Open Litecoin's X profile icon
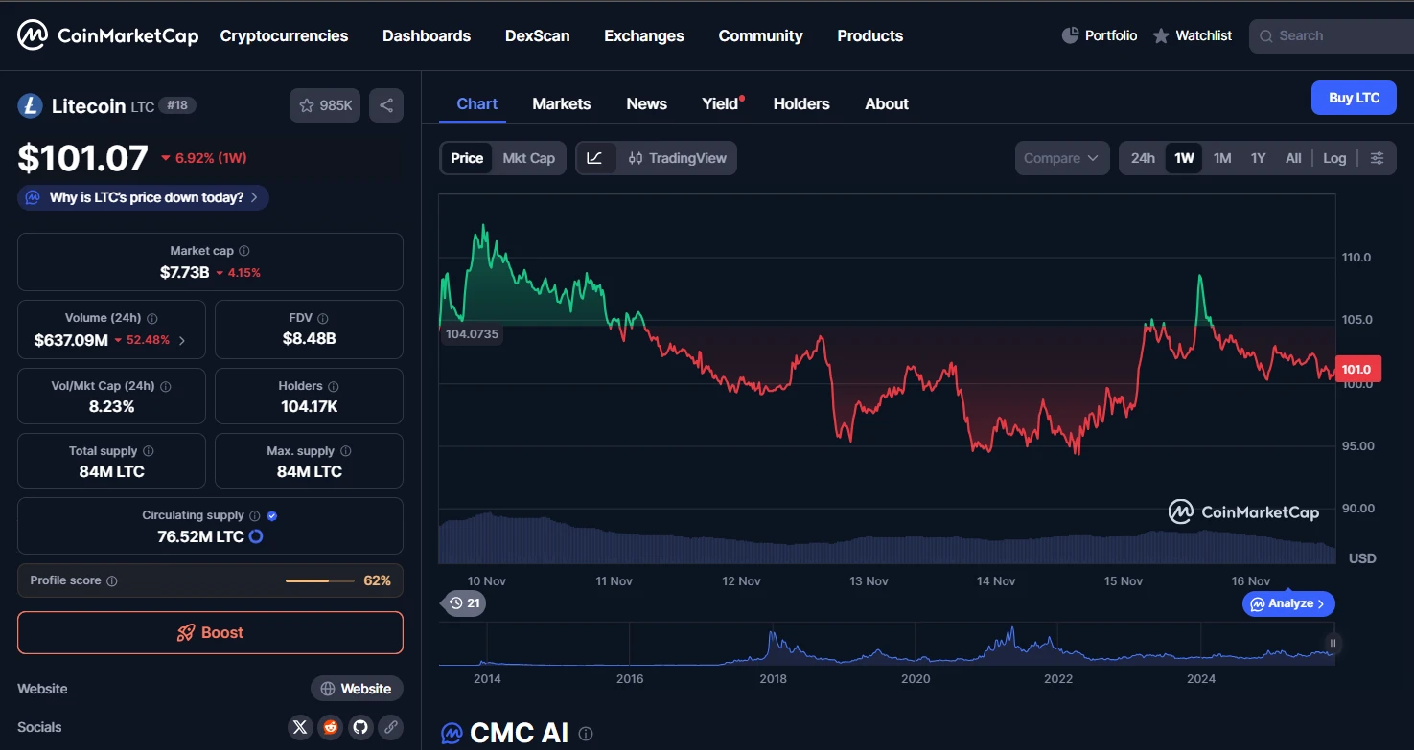The image size is (1414, 750). (300, 727)
